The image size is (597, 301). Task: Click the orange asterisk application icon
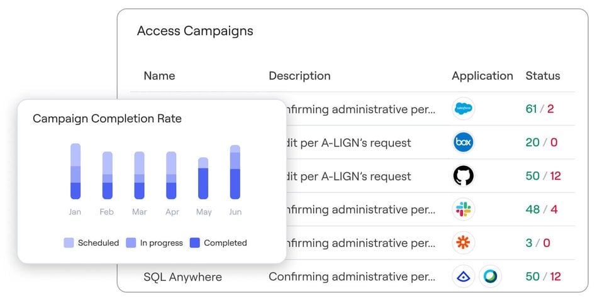pyautogui.click(x=463, y=243)
